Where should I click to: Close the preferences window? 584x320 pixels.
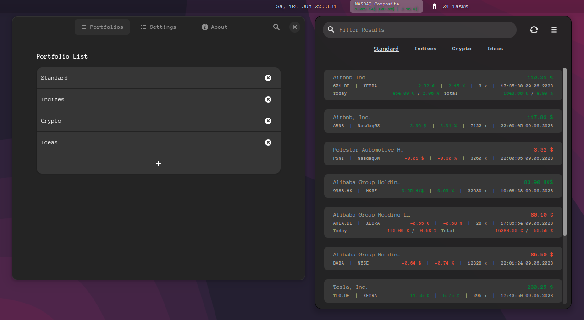pyautogui.click(x=295, y=27)
